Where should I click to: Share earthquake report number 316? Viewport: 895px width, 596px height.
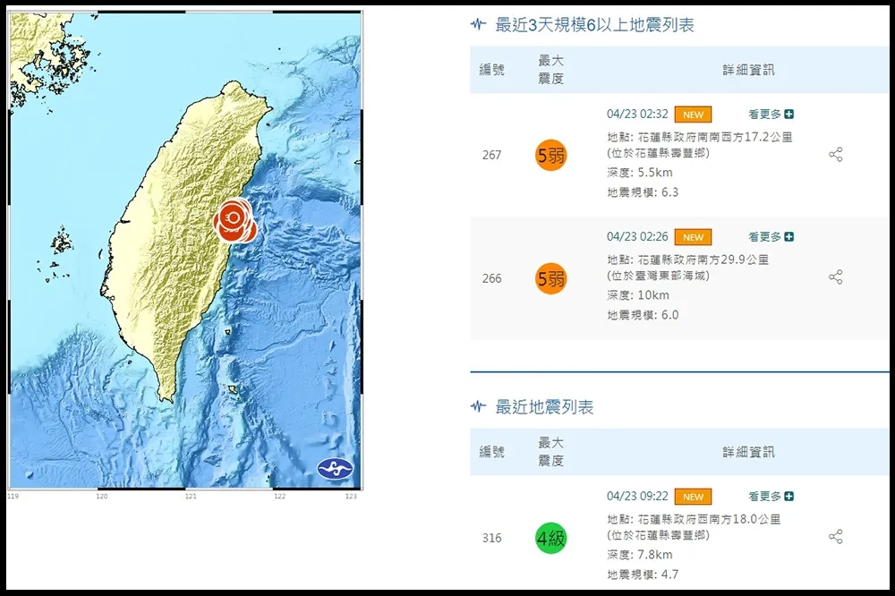click(x=836, y=537)
